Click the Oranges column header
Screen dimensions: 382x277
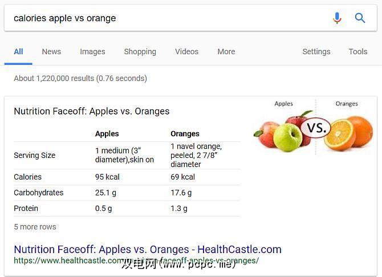(x=185, y=134)
